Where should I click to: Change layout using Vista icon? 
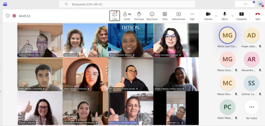165,16
